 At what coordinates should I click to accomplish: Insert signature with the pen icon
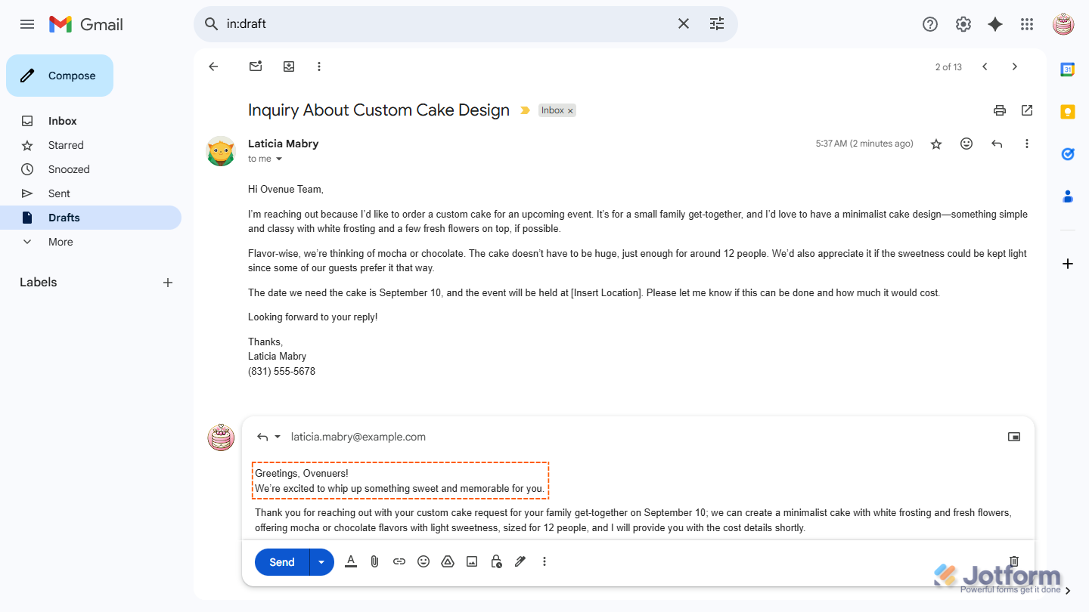point(520,561)
